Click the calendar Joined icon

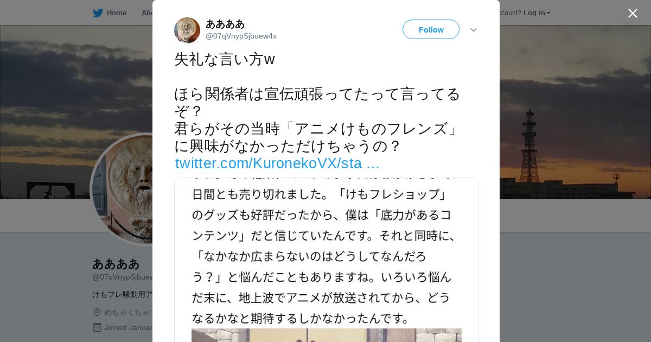[x=97, y=327]
